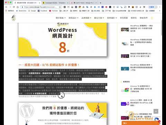Expand the 數位行銷 navigation dropdown
This screenshot has height=125, width=166.
99,18
